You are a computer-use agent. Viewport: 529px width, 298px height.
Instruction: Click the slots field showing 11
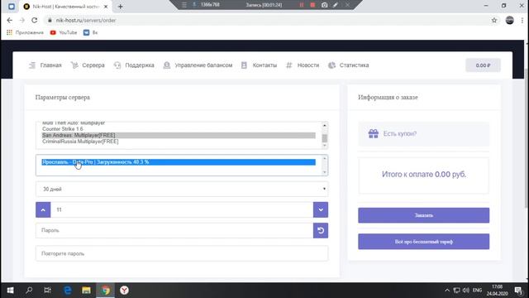pyautogui.click(x=182, y=209)
